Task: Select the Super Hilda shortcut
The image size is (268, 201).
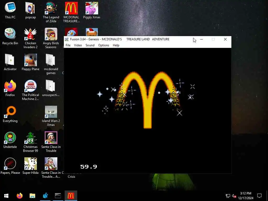Action: 30,166
